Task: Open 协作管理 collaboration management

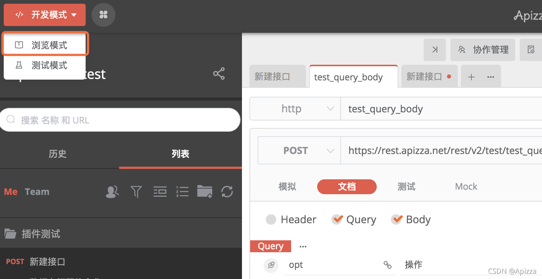Action: [483, 50]
